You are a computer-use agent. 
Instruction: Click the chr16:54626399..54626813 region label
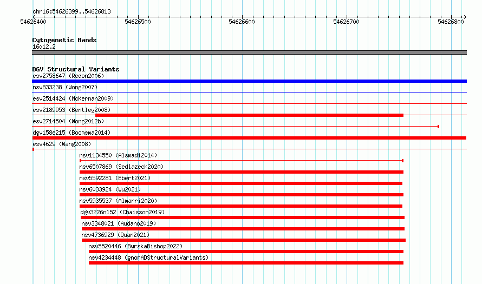coord(71,12)
